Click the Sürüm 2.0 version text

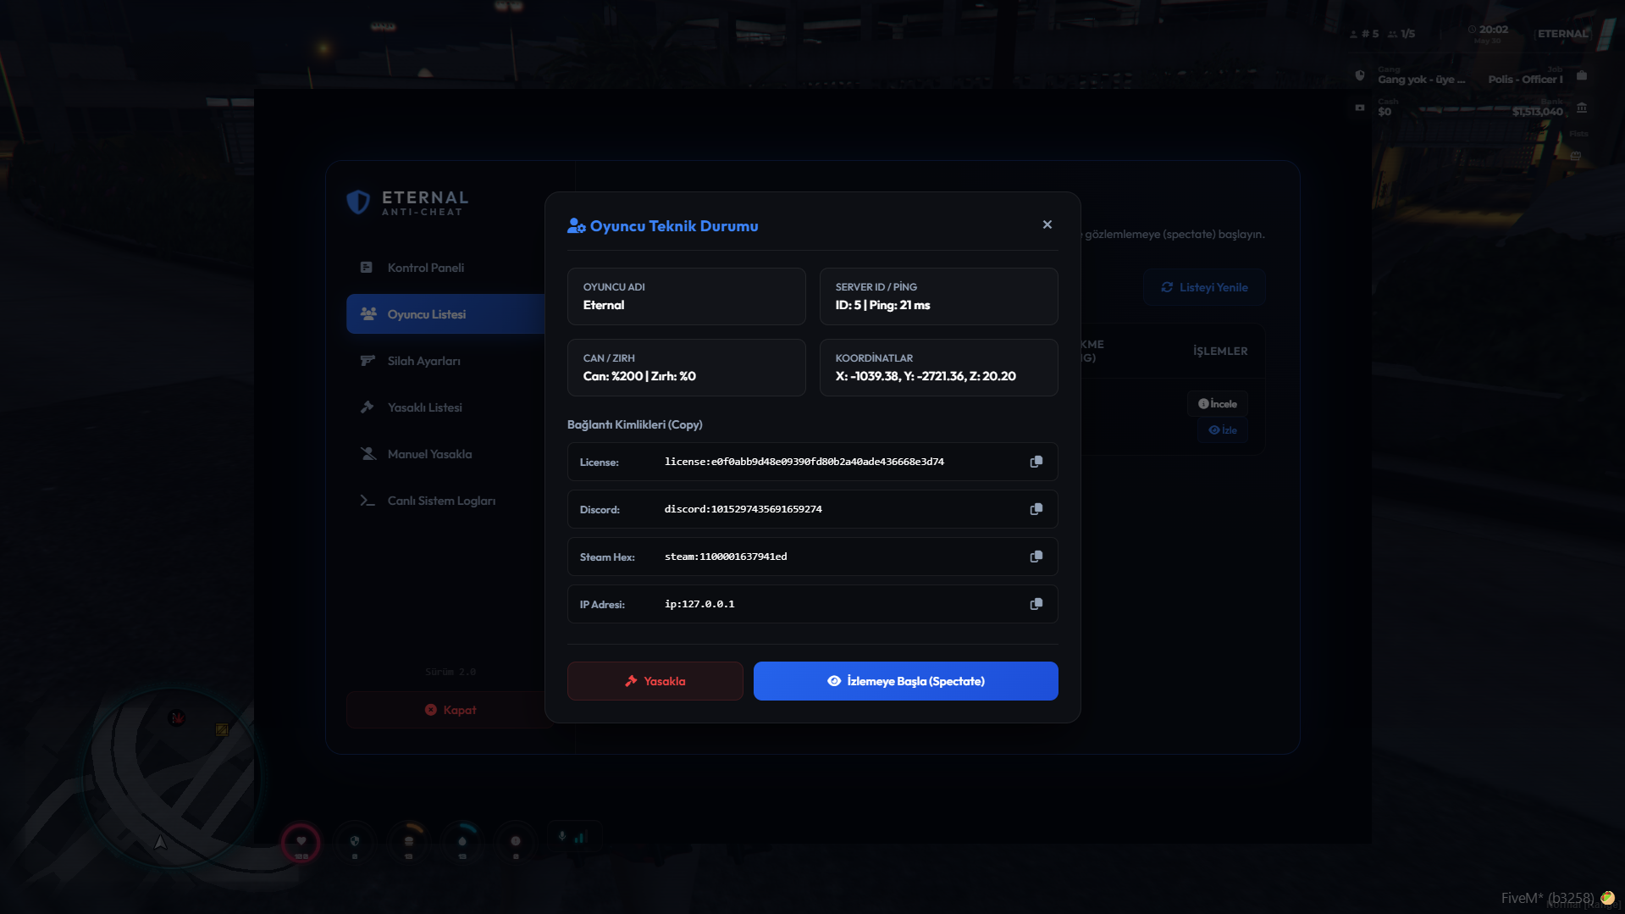[x=450, y=672]
